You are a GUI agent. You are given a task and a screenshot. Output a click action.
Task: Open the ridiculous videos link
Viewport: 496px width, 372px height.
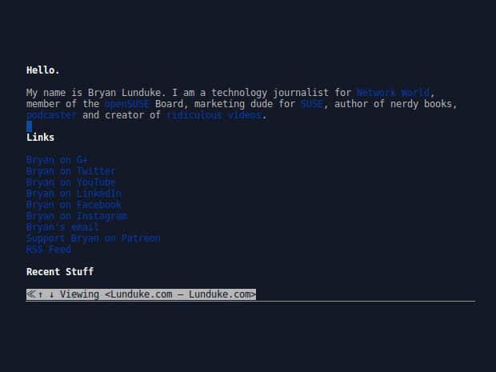(214, 115)
